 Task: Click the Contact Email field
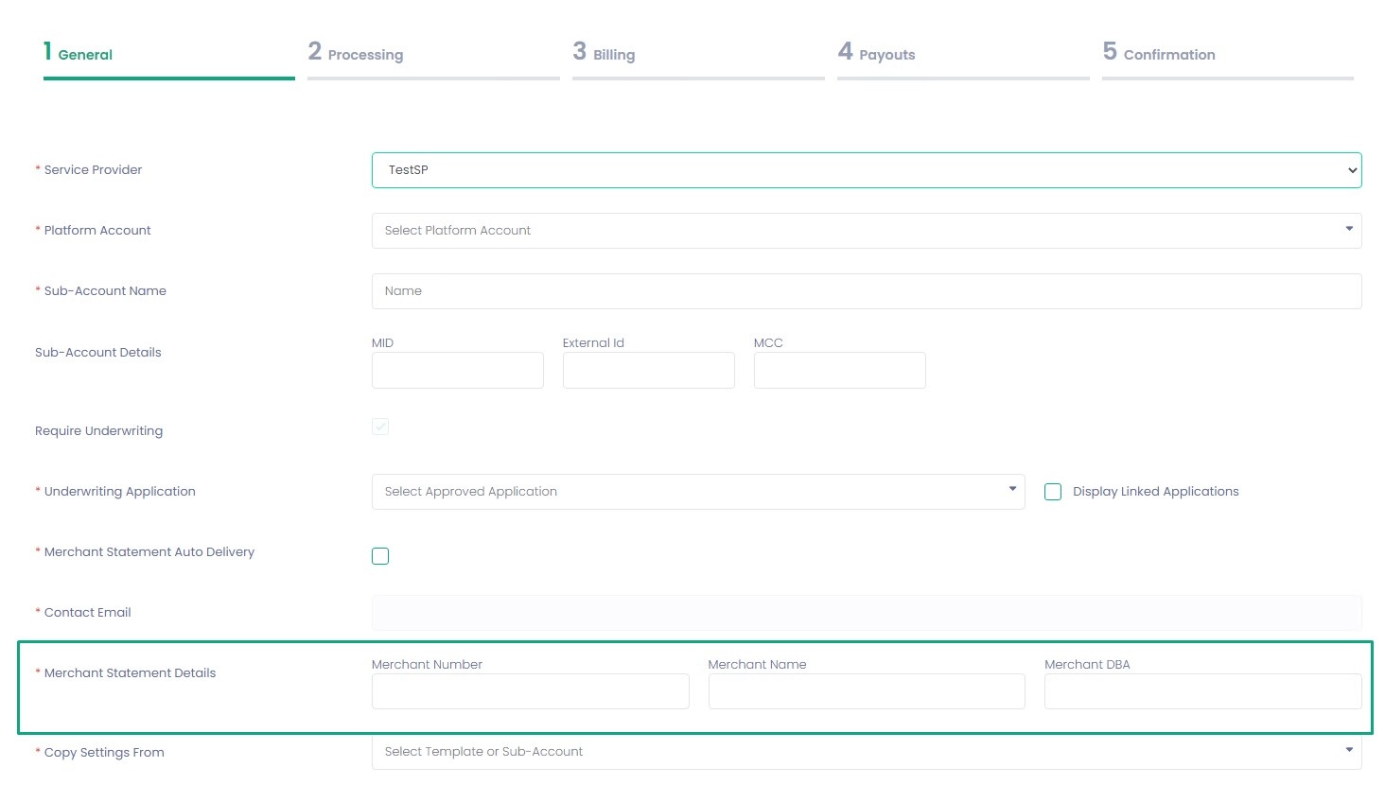866,613
